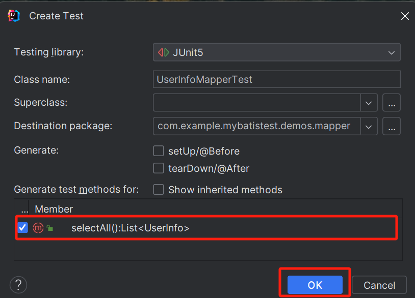Click the Member column header
The width and height of the screenshot is (415, 298).
[54, 209]
